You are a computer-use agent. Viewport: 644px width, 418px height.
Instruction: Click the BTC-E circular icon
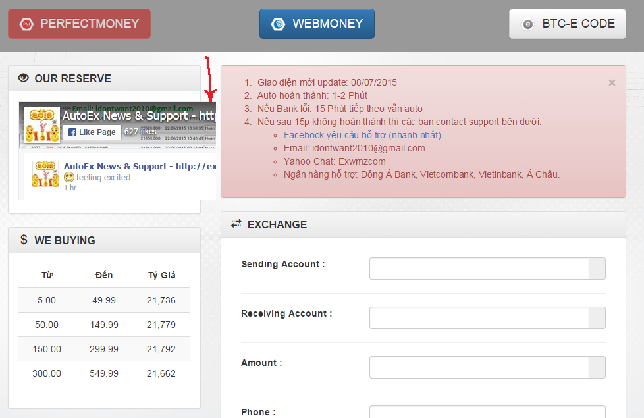(x=527, y=24)
